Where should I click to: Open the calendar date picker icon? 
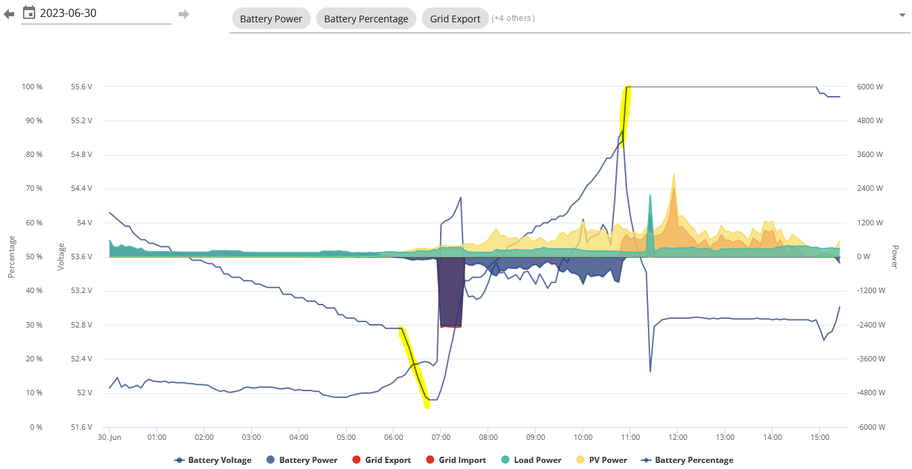pos(29,12)
